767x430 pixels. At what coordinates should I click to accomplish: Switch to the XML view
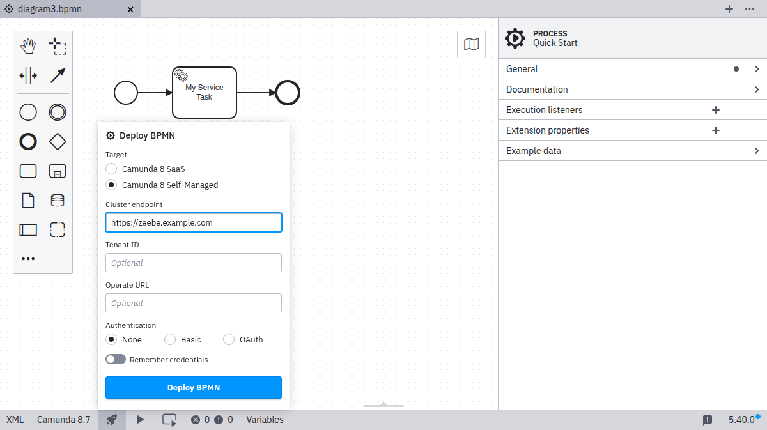(14, 419)
